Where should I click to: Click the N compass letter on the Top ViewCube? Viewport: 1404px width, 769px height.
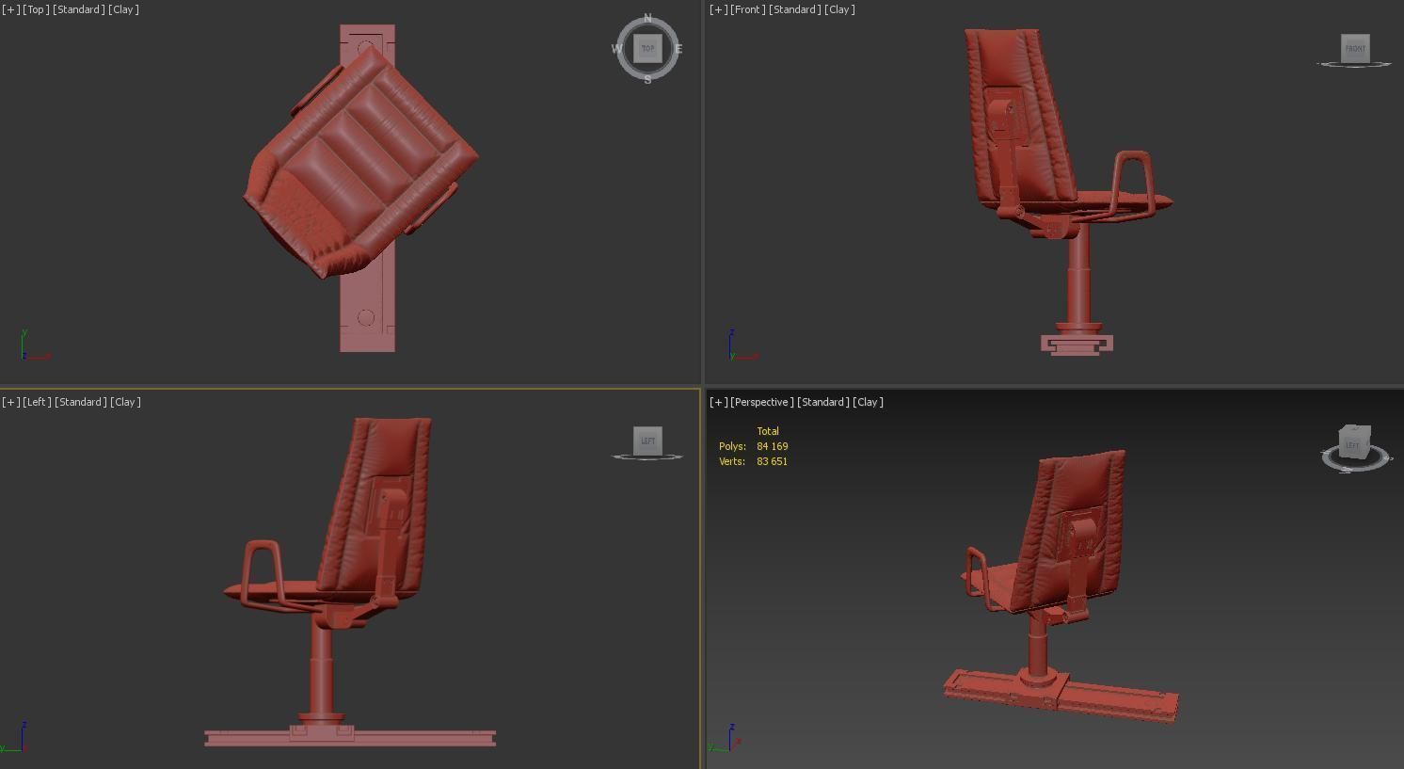pyautogui.click(x=647, y=18)
